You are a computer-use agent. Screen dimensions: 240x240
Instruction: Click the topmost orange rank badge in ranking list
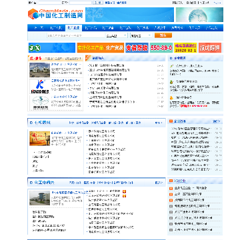[171, 189]
